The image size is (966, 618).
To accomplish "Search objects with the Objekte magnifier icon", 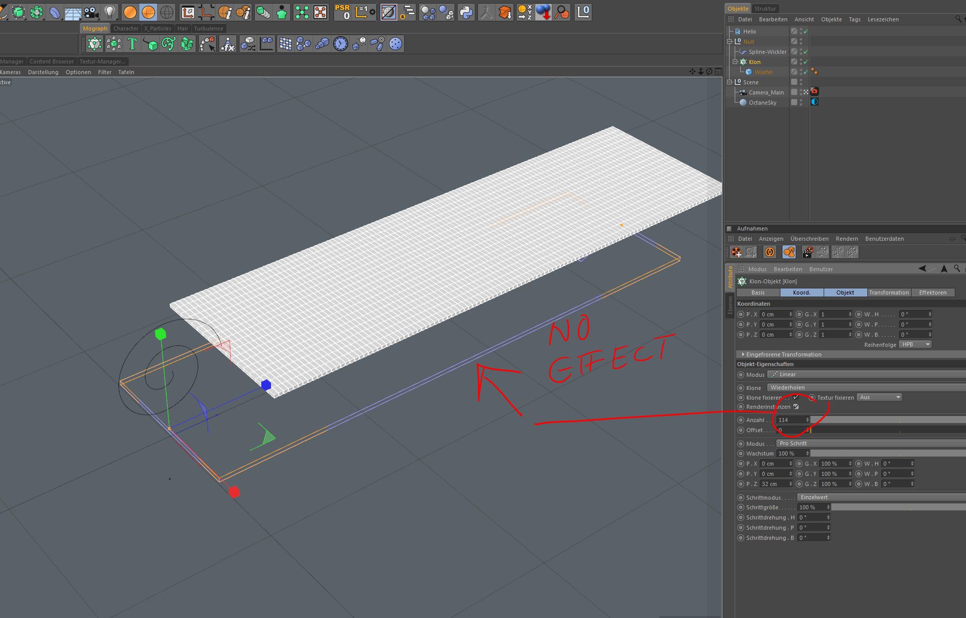I will point(958,19).
